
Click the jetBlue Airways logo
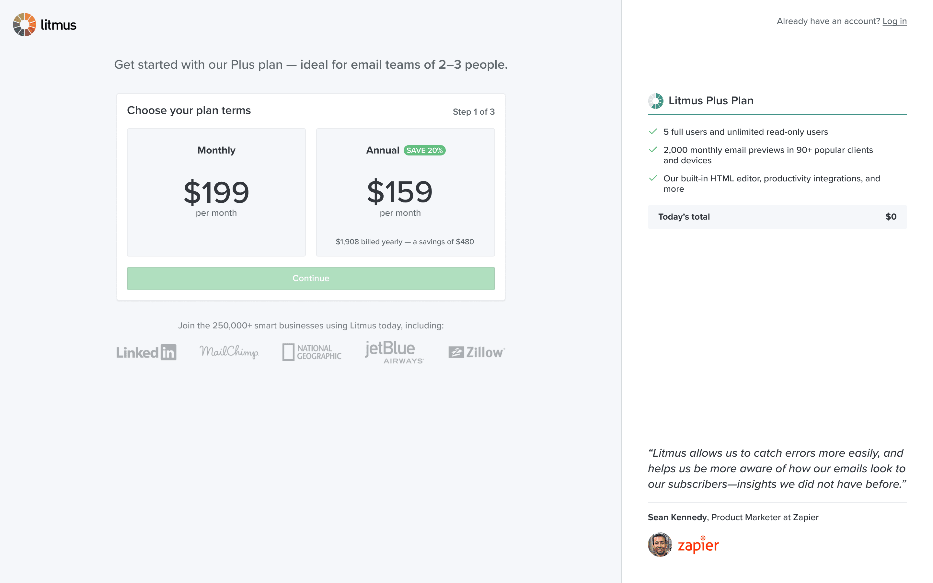[394, 352]
